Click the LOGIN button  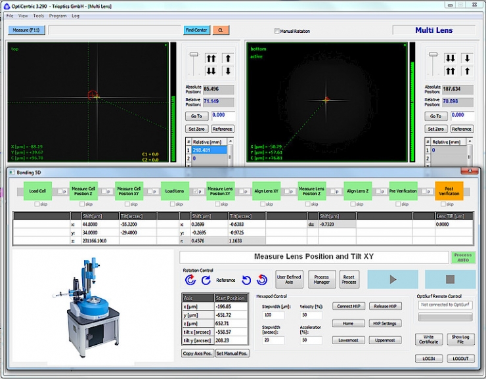click(429, 359)
